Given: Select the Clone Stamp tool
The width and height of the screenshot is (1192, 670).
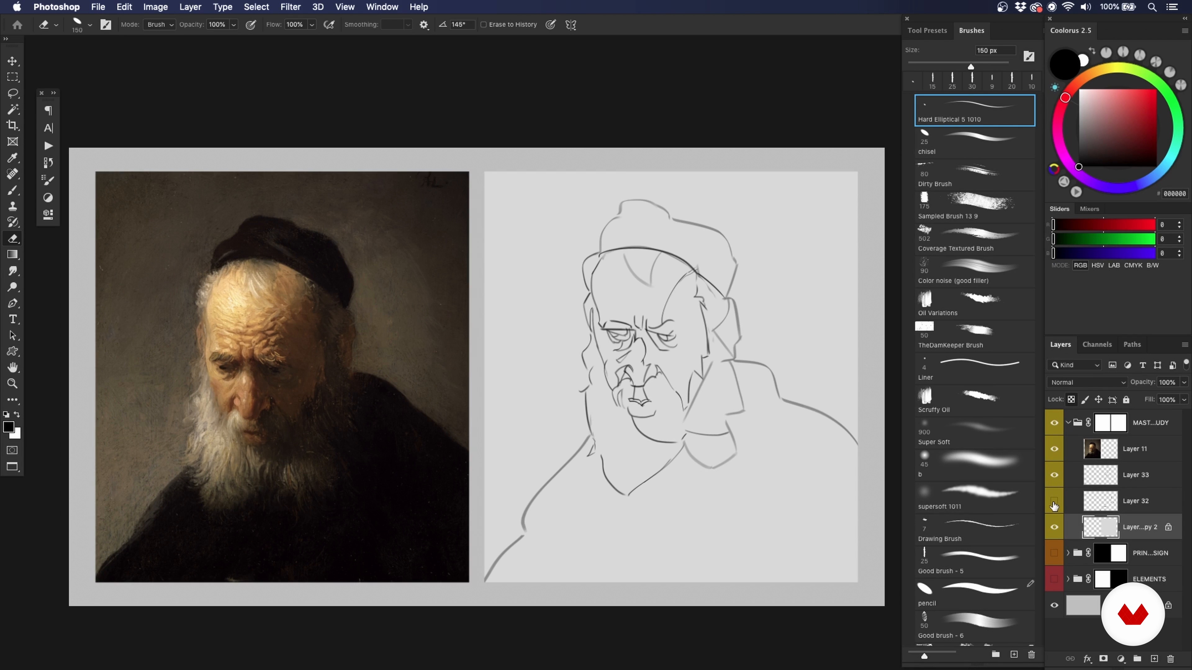Looking at the screenshot, I should pos(12,207).
